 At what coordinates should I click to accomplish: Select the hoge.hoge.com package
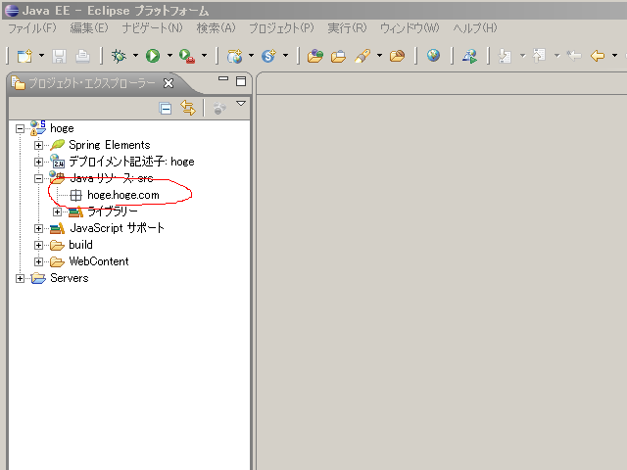(x=122, y=195)
